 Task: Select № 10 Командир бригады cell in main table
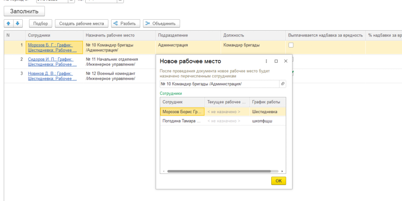coord(119,48)
